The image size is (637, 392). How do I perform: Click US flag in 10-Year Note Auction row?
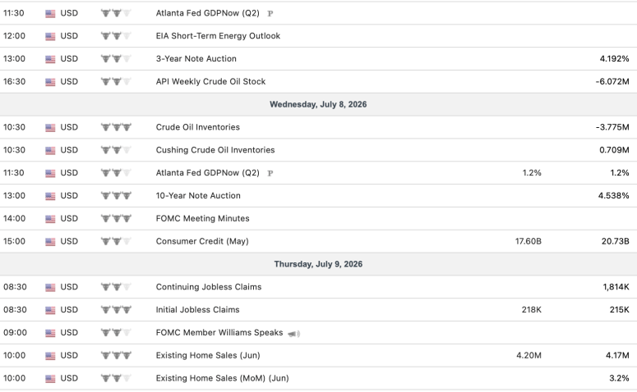point(50,196)
